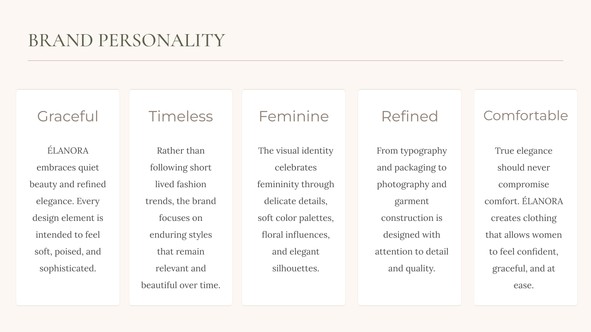Screen dimensions: 591x332
Task: Click 'and quality.' in the Refined card
Action: pyautogui.click(x=411, y=268)
